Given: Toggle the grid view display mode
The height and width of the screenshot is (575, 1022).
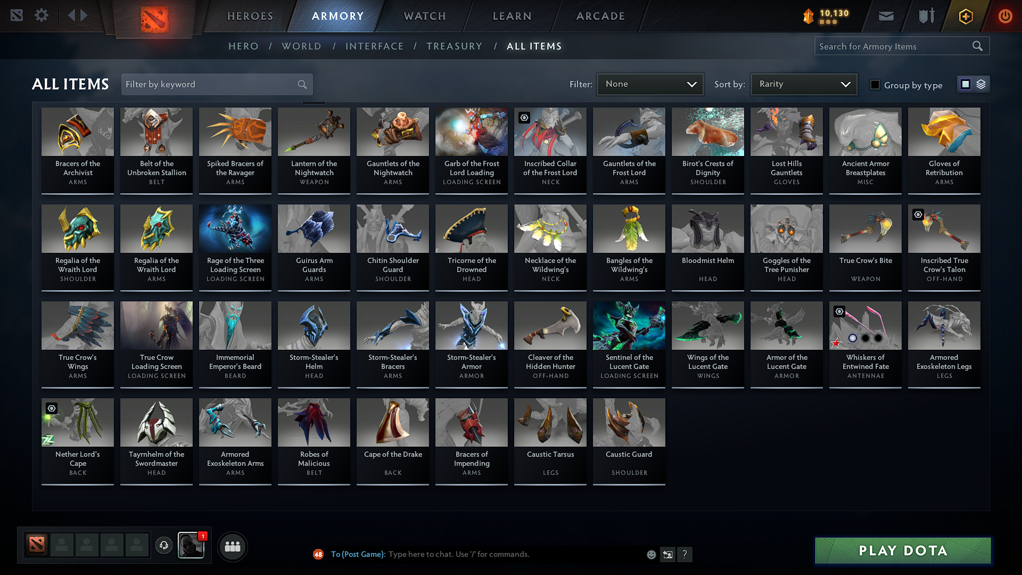Looking at the screenshot, I should (965, 84).
